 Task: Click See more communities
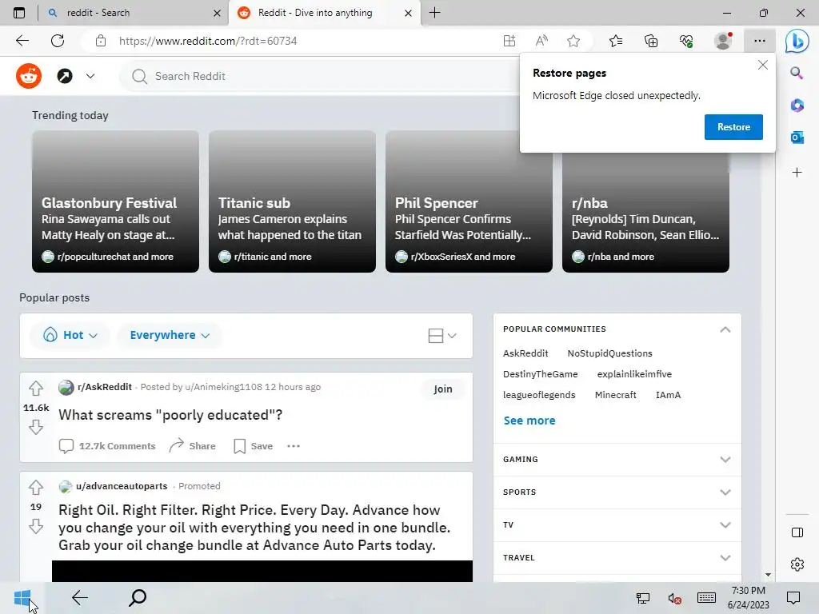pos(529,421)
